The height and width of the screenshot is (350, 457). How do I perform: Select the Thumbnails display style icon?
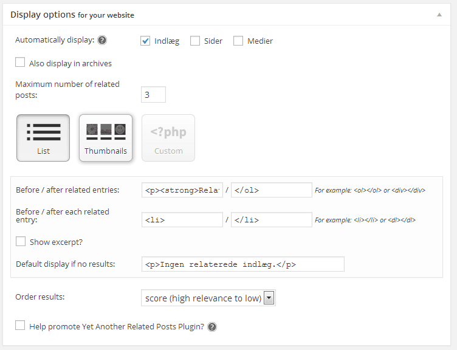click(x=106, y=138)
